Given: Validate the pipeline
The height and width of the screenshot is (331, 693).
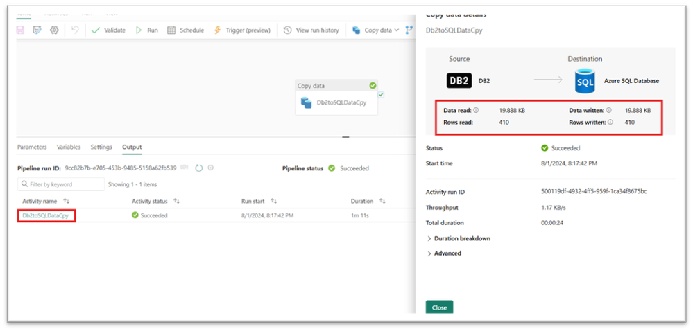Looking at the screenshot, I should 108,30.
